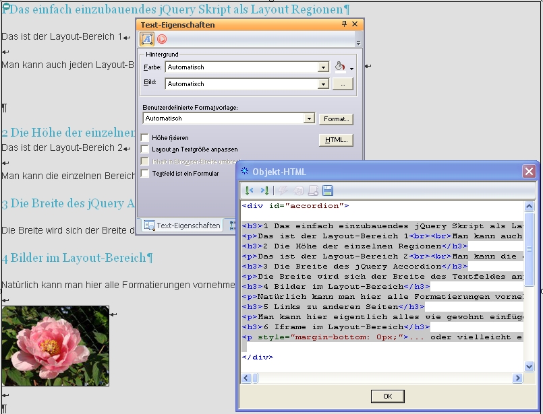Viewport: 543px width, 414px height.
Task: Open the Farbe dropdown list
Action: [323, 67]
